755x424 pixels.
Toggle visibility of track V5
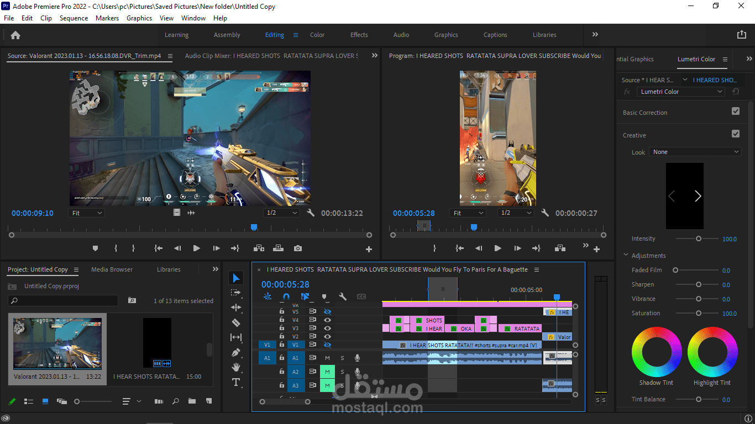(x=327, y=311)
